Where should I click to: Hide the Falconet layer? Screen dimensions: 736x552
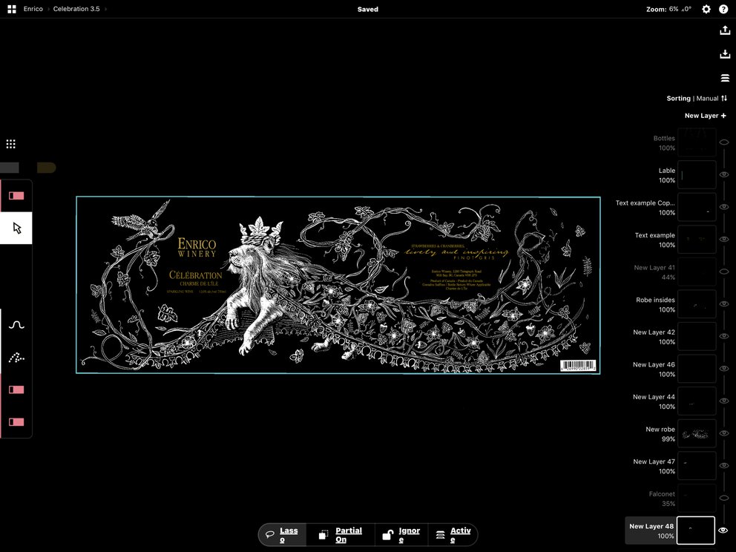724,498
